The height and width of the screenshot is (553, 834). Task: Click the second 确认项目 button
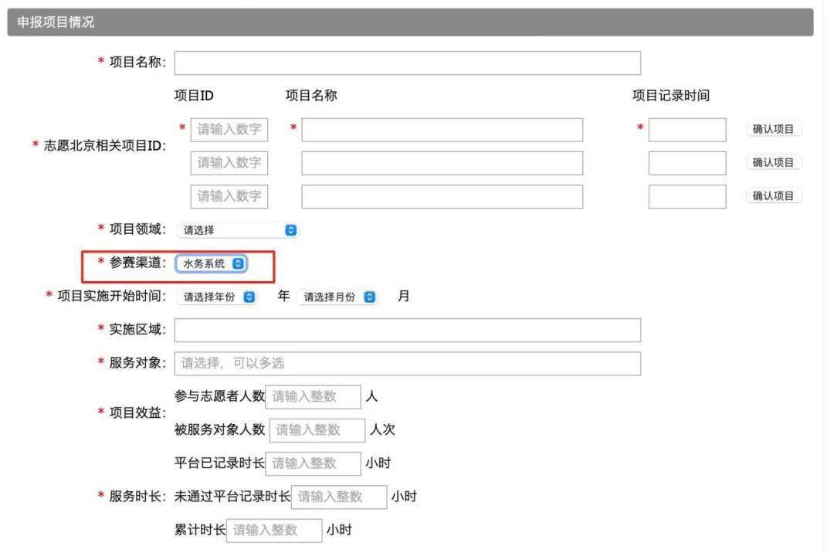773,163
